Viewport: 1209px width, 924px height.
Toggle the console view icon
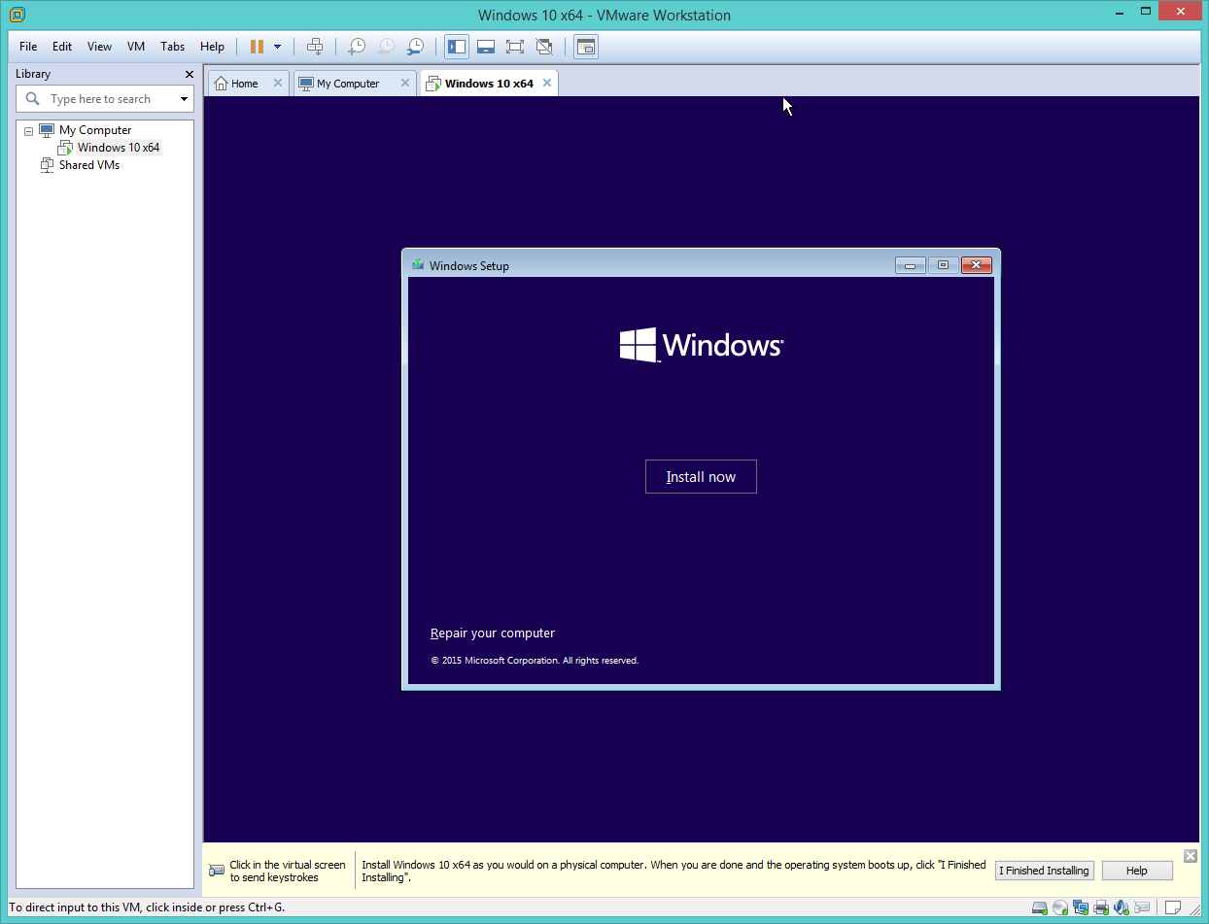[x=586, y=47]
